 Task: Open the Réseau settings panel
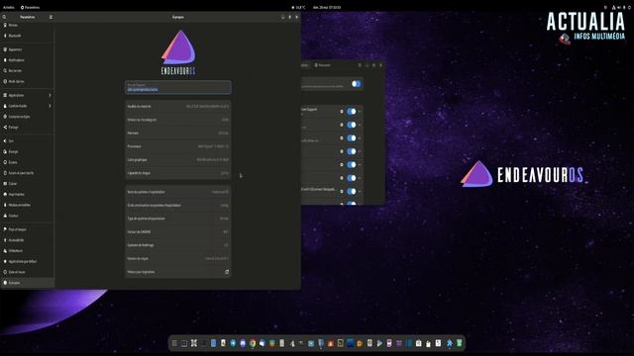27,25
